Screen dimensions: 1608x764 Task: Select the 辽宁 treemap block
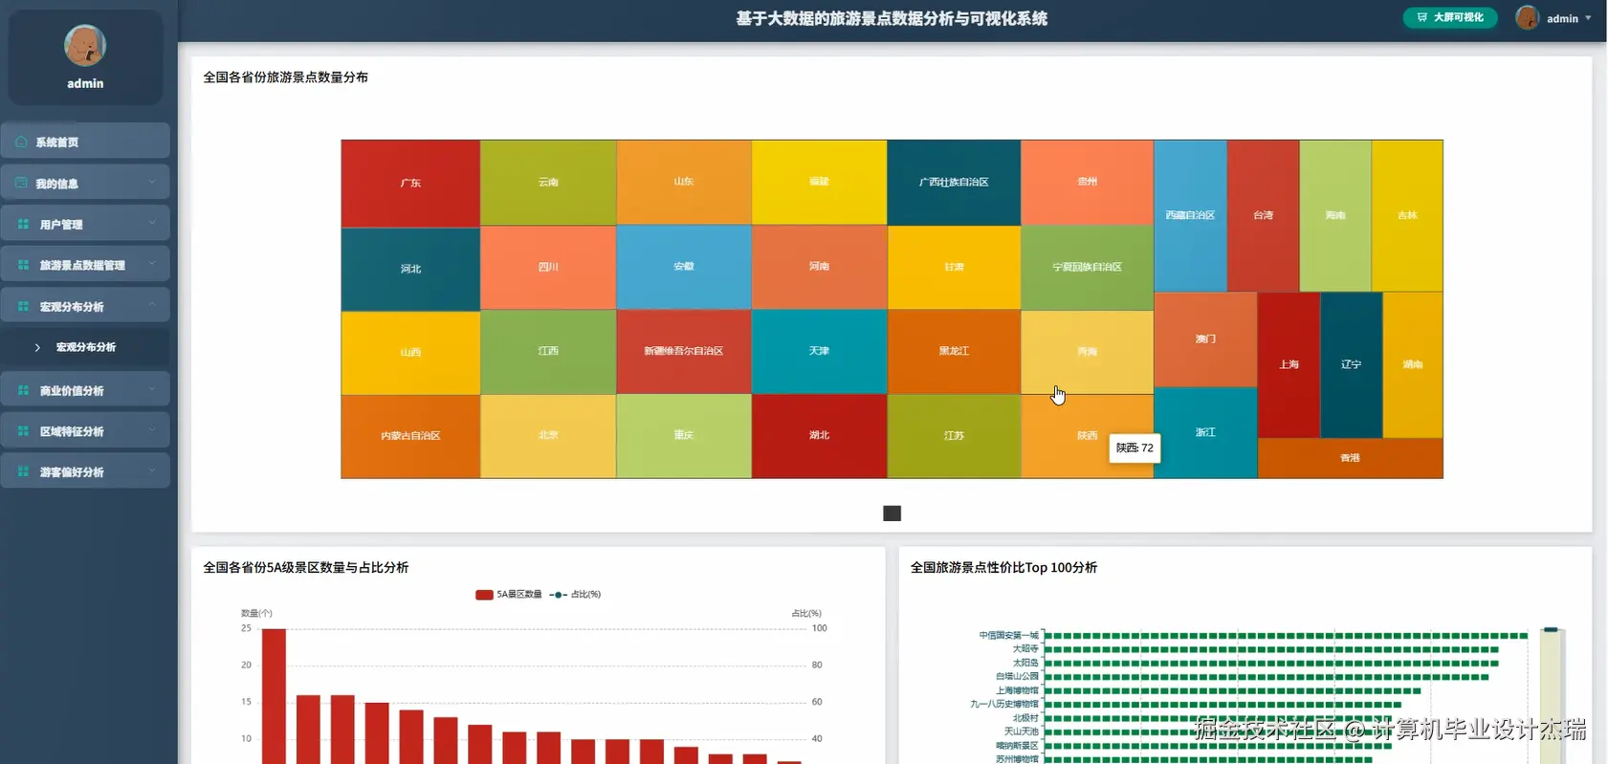[1351, 364]
